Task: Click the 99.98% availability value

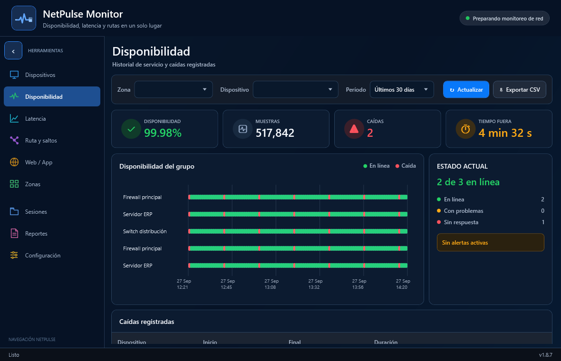Action: pyautogui.click(x=163, y=133)
